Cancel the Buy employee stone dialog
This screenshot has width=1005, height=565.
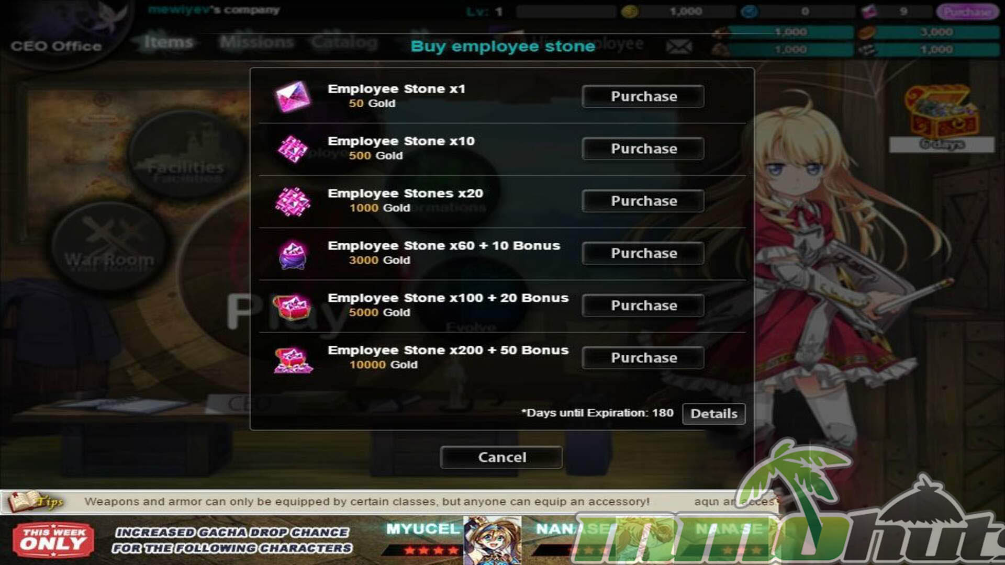coord(501,457)
